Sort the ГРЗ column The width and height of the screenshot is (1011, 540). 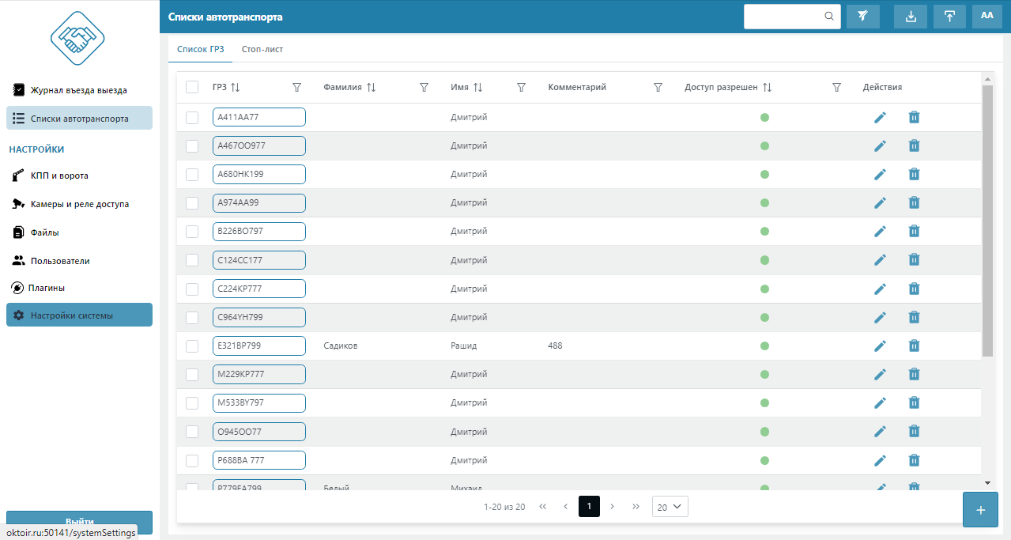(235, 87)
